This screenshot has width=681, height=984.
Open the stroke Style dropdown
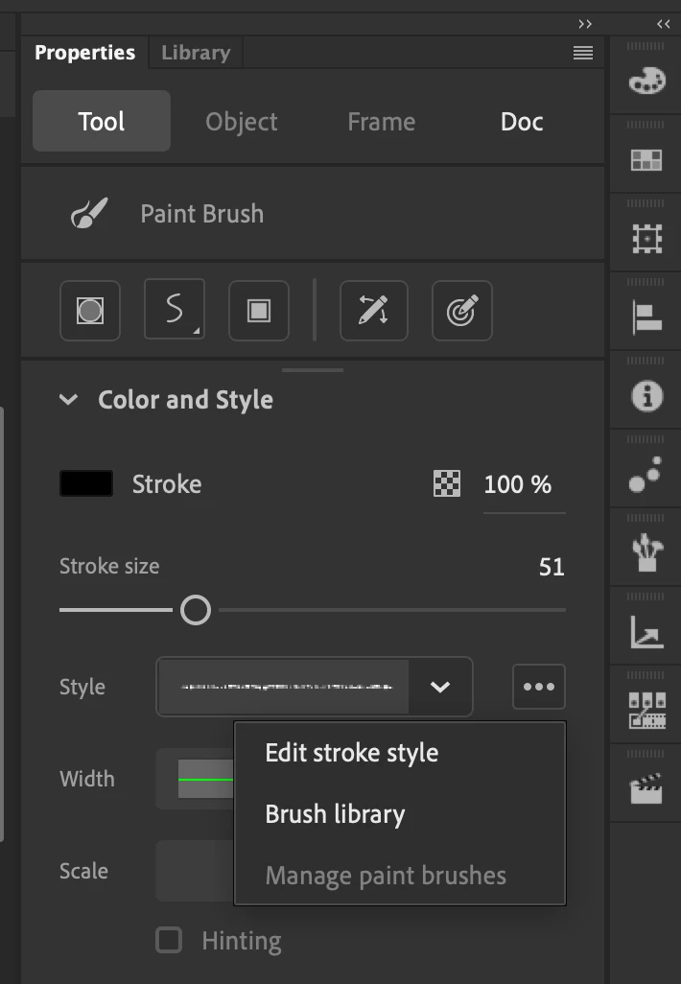tap(440, 687)
